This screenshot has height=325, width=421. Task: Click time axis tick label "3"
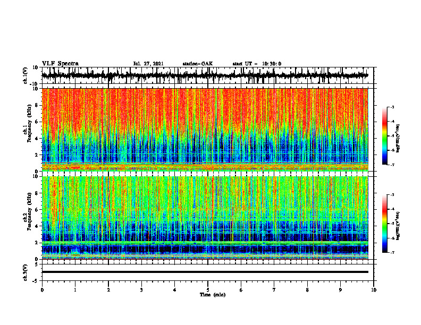(141, 290)
